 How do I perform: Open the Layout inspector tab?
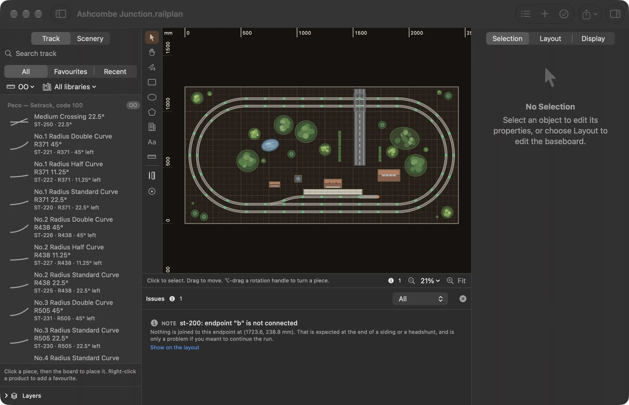coord(550,38)
